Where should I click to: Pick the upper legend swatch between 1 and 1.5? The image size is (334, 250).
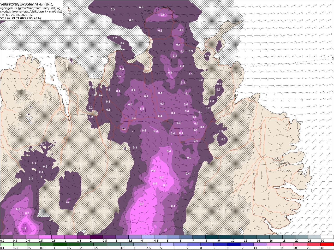[x=70, y=237]
